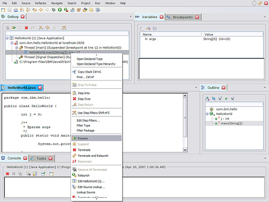Click the New wizard icon in main toolbar
The image size is (269, 202).
3,10
